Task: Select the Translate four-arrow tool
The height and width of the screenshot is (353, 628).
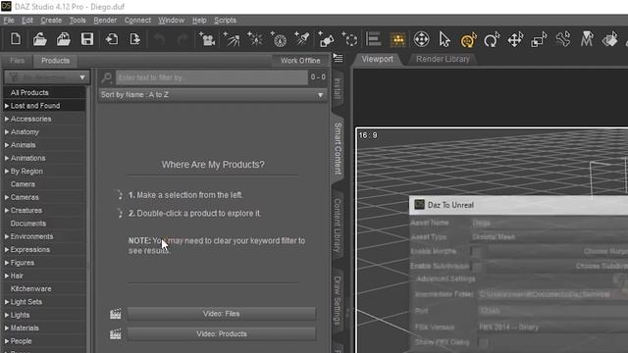Action: pyautogui.click(x=515, y=39)
